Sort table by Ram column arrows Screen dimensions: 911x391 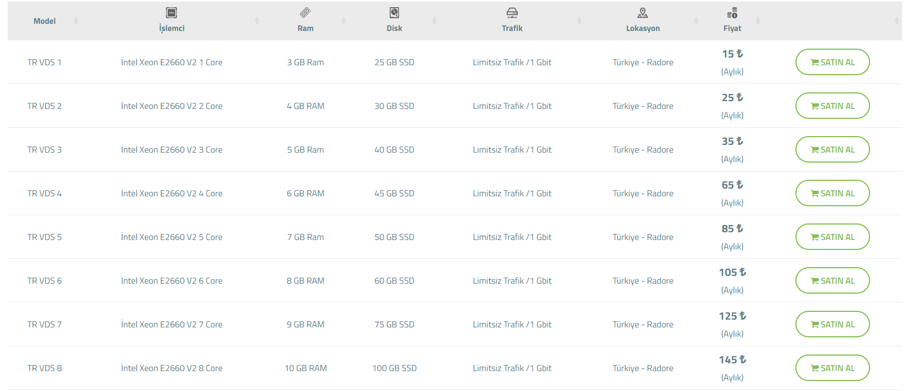click(343, 21)
